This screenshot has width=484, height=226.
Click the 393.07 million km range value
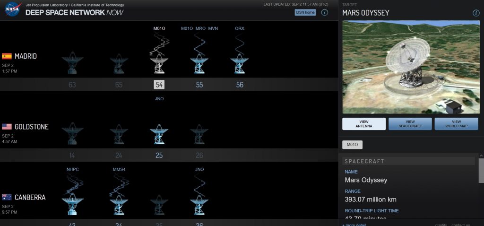click(x=371, y=200)
